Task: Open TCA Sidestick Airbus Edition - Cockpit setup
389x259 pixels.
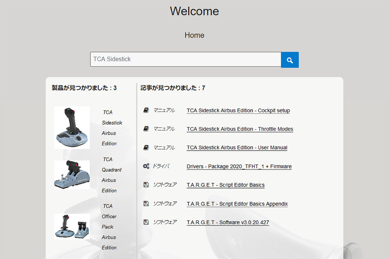Action: pyautogui.click(x=238, y=111)
